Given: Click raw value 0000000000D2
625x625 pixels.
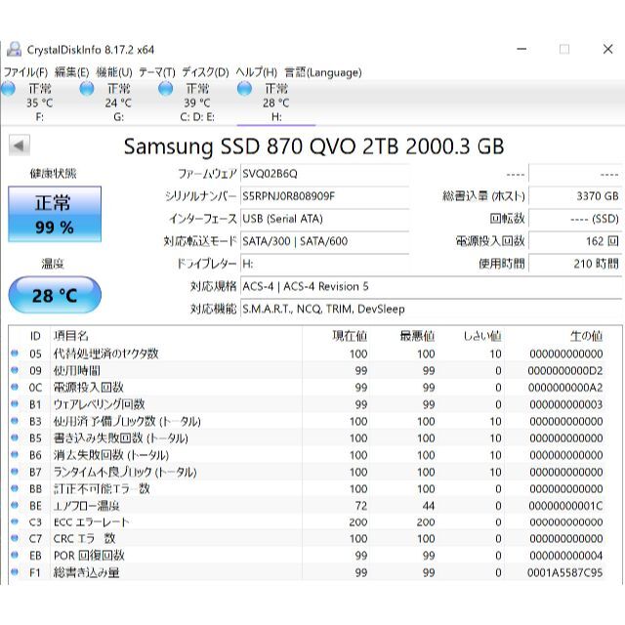Looking at the screenshot, I should click(x=565, y=371).
